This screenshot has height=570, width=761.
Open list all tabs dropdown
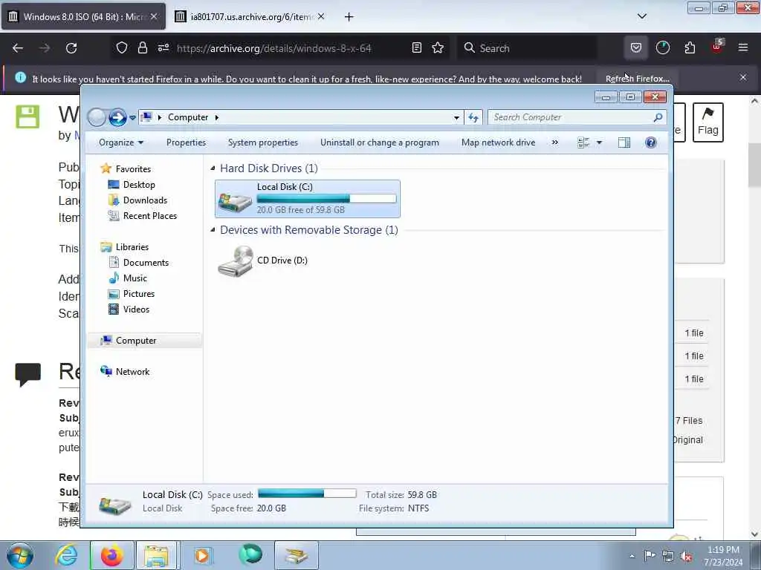(x=641, y=16)
